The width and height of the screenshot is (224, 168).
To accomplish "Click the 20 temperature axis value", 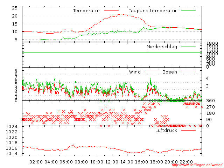I will pos(15,16).
